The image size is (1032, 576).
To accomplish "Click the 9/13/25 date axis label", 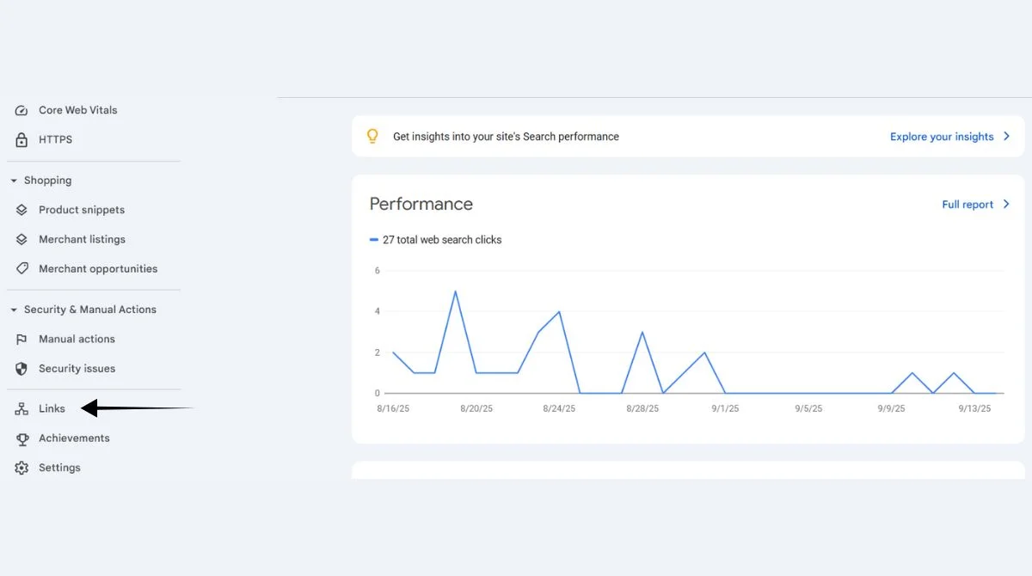I will pyautogui.click(x=974, y=408).
